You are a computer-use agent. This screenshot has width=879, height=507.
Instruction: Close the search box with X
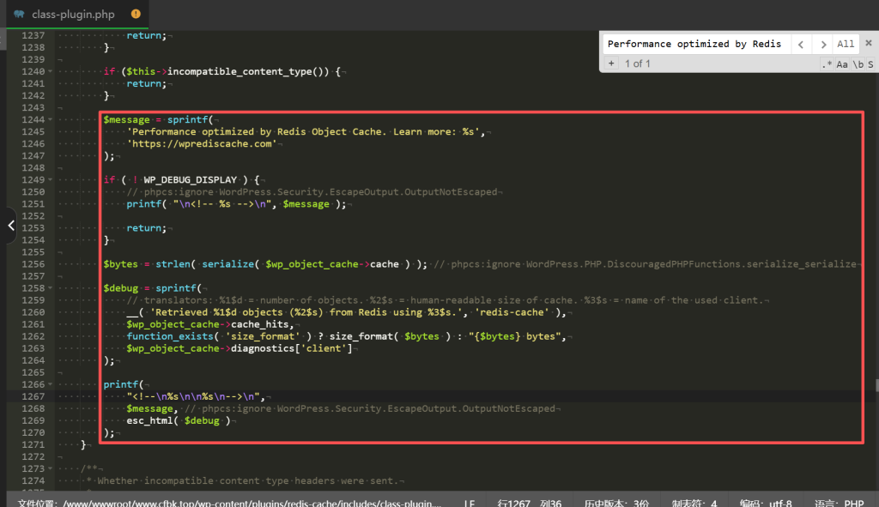pos(869,44)
